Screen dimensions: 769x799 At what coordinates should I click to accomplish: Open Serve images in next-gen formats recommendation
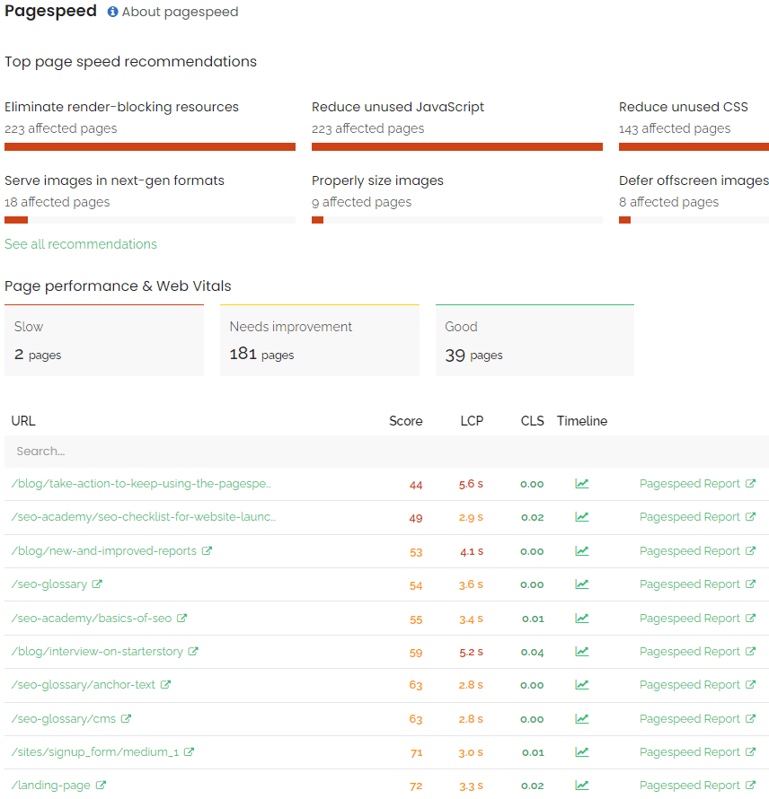[x=114, y=180]
